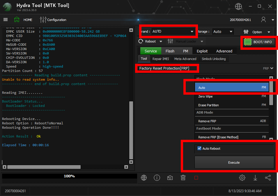The width and height of the screenshot is (278, 196).
Task: Click the Hydra Tool dragon logo
Action: pos(7,7)
